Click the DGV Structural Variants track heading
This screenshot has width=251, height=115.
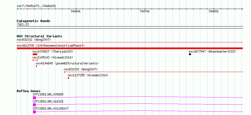pos(39,36)
